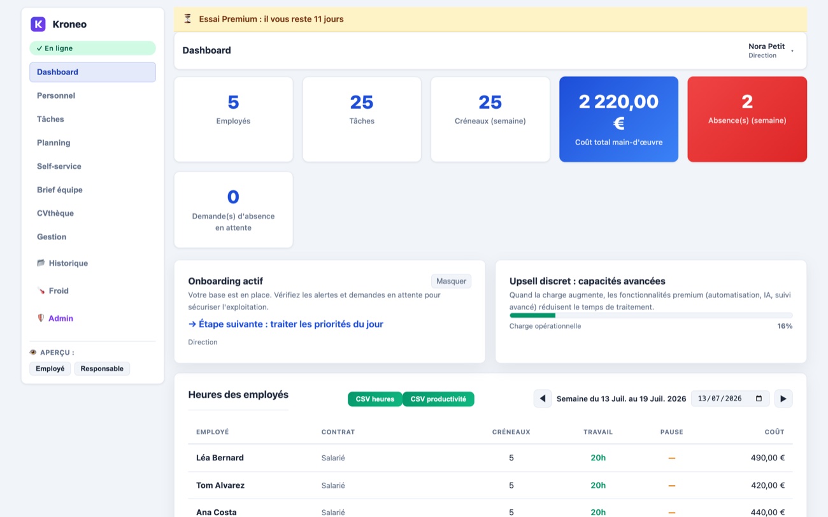The height and width of the screenshot is (517, 828).
Task: Click hourglass icon in trial banner
Action: click(187, 19)
